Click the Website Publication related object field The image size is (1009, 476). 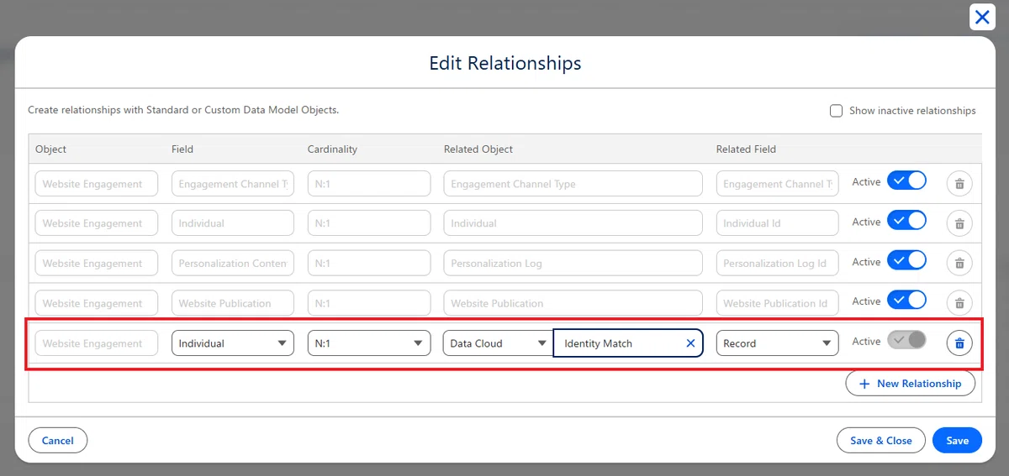click(573, 303)
